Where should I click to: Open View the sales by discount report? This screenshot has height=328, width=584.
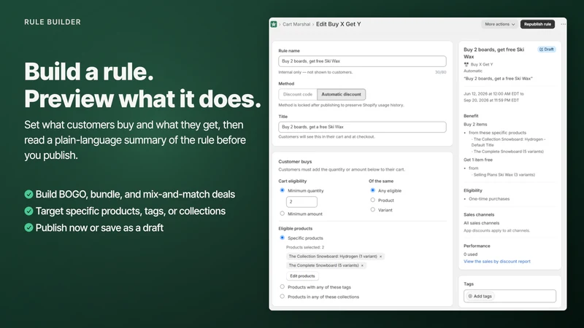click(x=497, y=262)
